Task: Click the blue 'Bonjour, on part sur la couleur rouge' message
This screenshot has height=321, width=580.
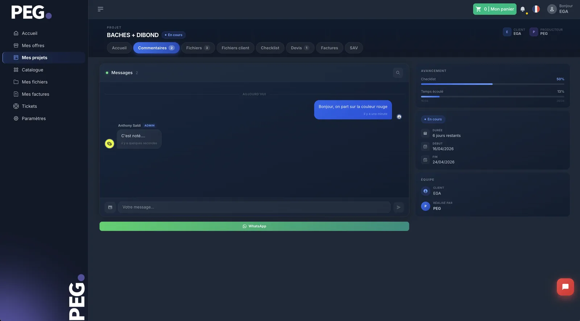Action: (353, 110)
